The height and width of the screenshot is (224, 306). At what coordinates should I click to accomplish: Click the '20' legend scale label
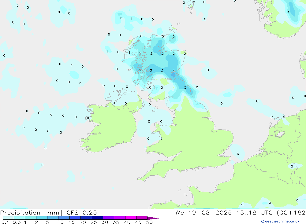click(83, 222)
